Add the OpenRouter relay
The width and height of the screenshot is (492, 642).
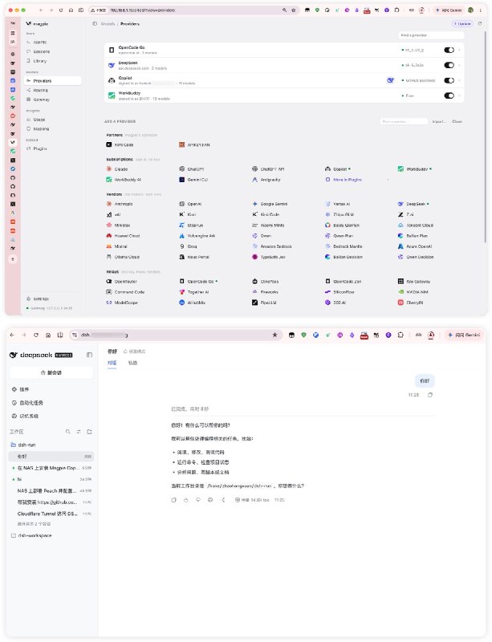pyautogui.click(x=122, y=282)
